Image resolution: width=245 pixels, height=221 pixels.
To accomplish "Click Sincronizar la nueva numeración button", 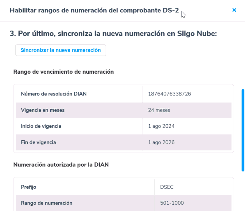I will pyautogui.click(x=60, y=50).
